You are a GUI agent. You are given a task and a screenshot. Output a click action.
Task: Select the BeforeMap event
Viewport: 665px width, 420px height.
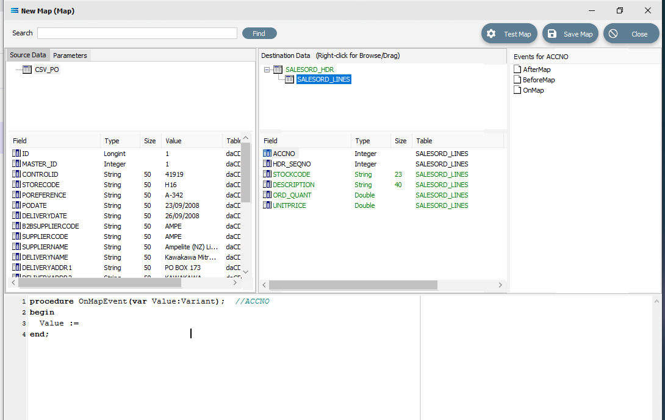539,80
